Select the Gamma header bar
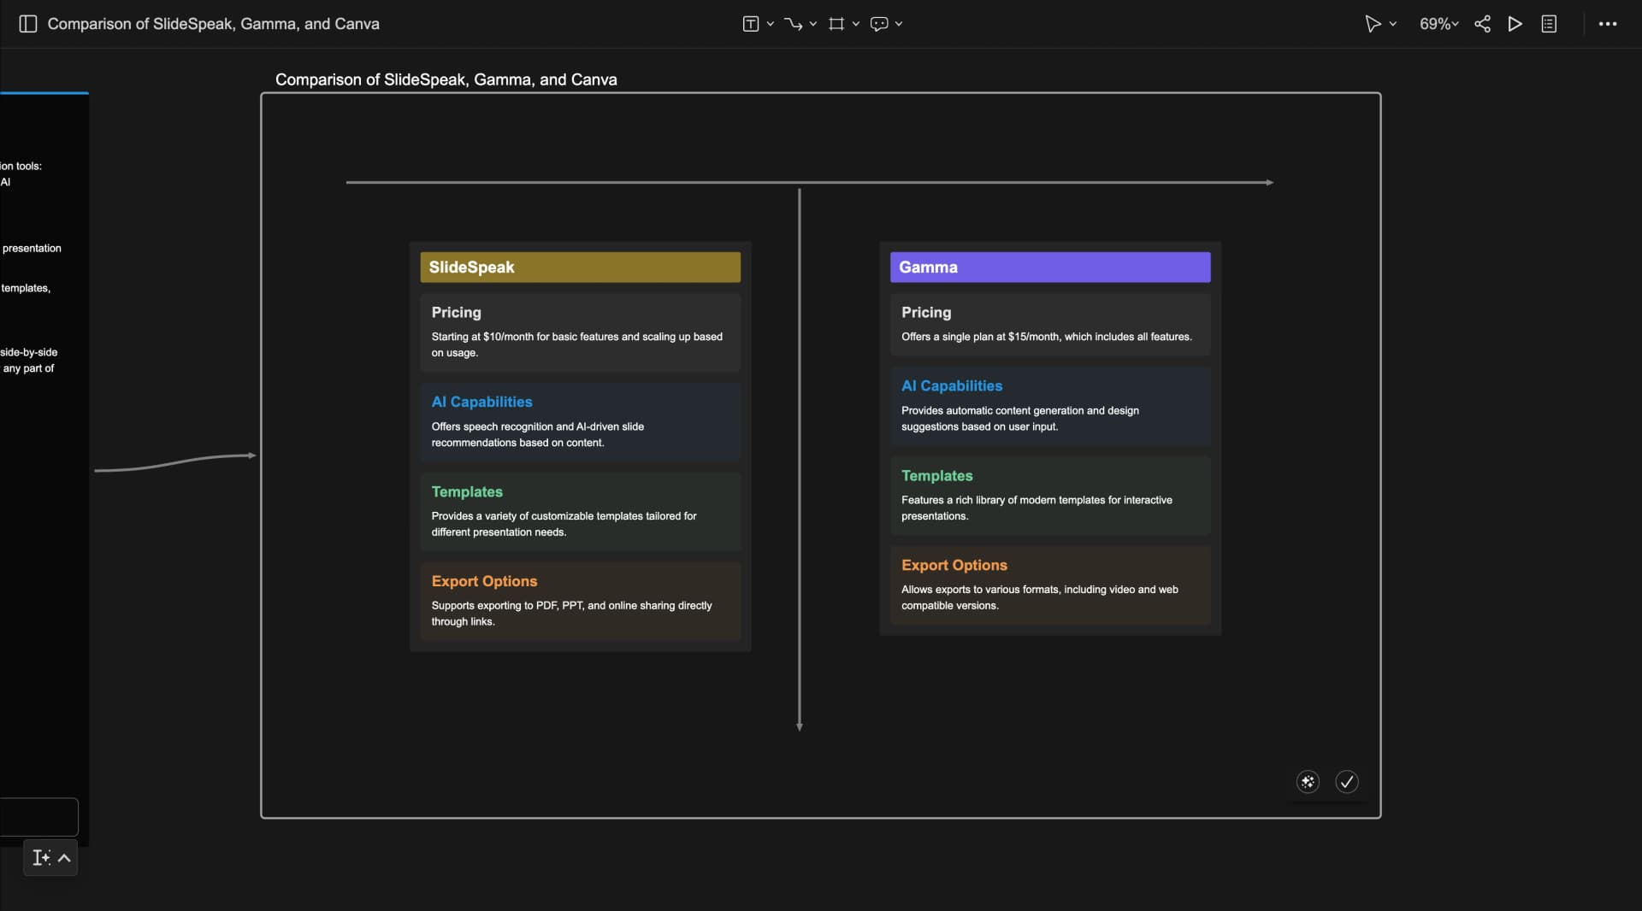The width and height of the screenshot is (1642, 911). [1050, 267]
